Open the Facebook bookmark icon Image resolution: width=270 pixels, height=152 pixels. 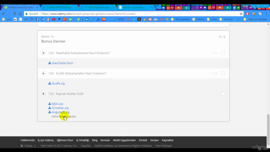pyautogui.click(x=37, y=19)
